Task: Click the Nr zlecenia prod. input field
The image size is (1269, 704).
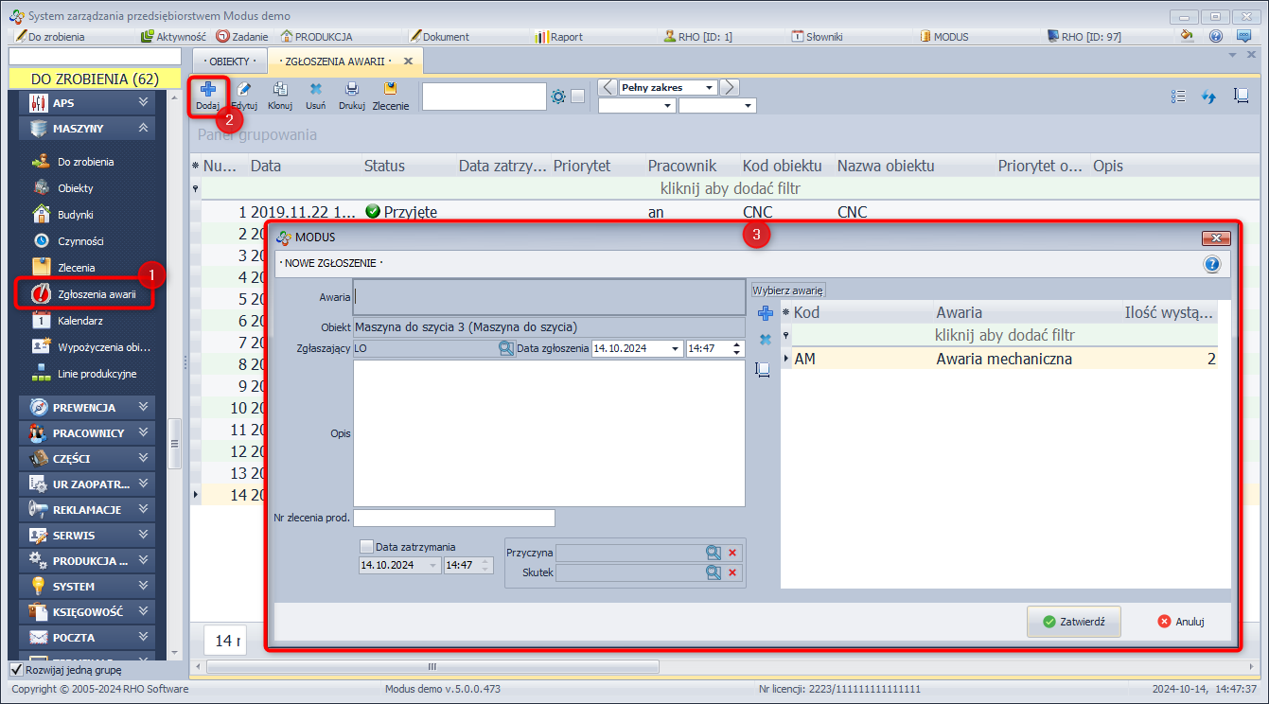Action: (x=454, y=518)
